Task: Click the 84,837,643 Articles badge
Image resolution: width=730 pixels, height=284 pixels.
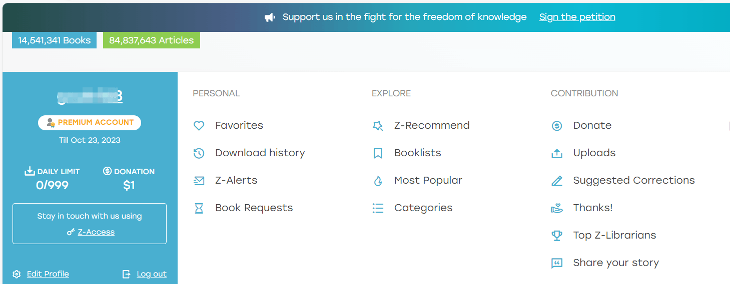Action: 152,40
